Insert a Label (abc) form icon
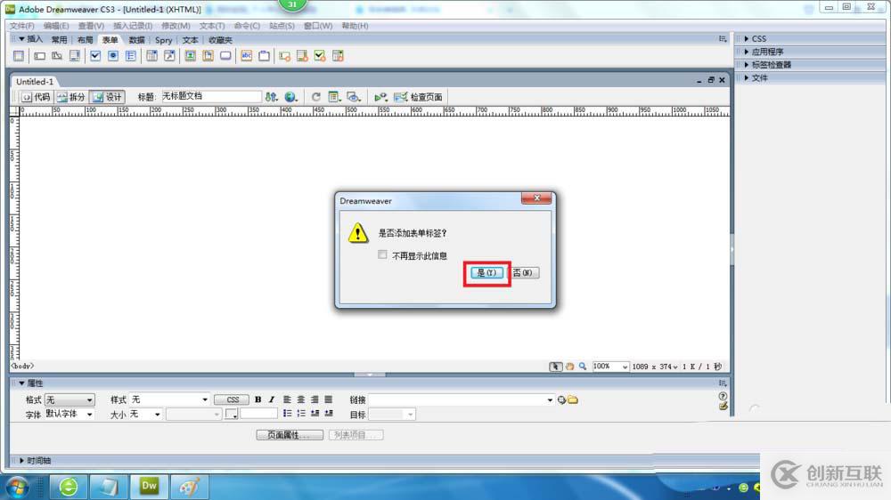This screenshot has width=891, height=500. [247, 56]
